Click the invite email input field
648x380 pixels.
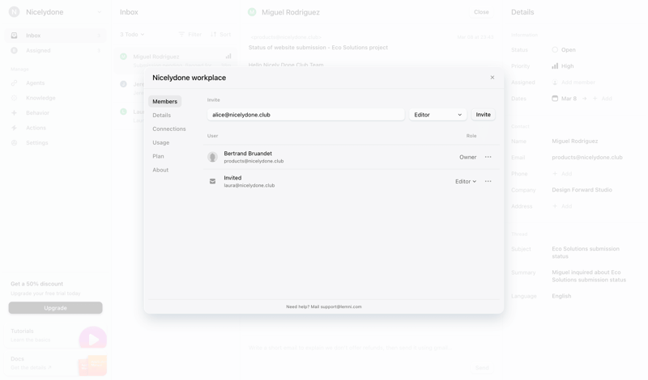306,115
